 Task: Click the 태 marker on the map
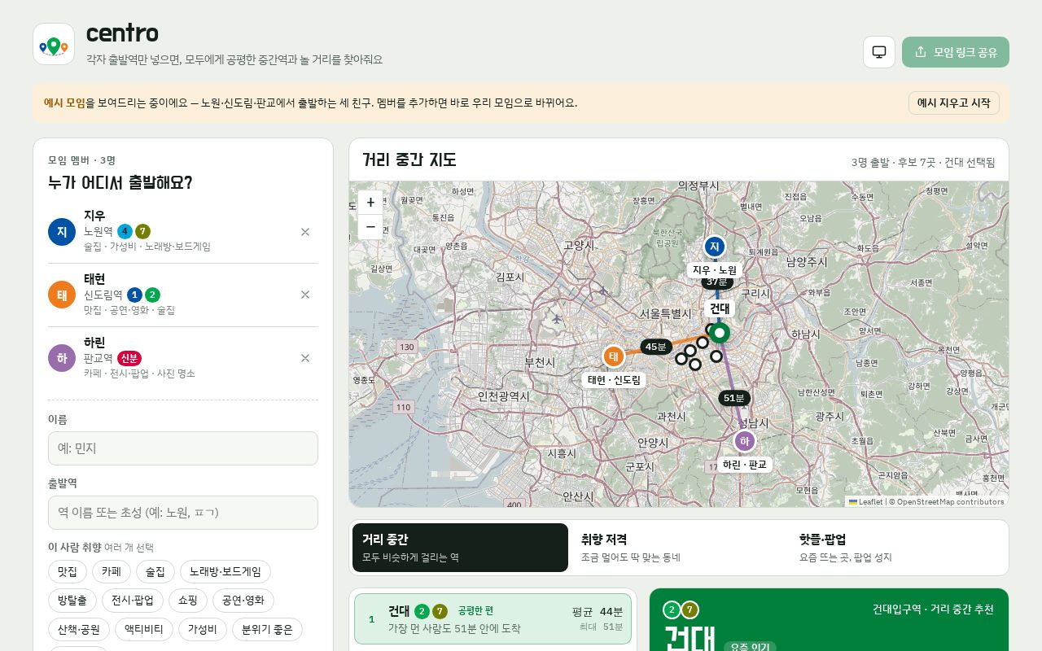[x=614, y=356]
